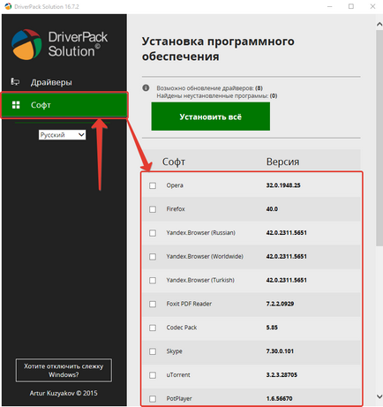This screenshot has width=383, height=407.
Task: Click Artur Kuzyakov © 2015 credit
Action: coord(64,393)
